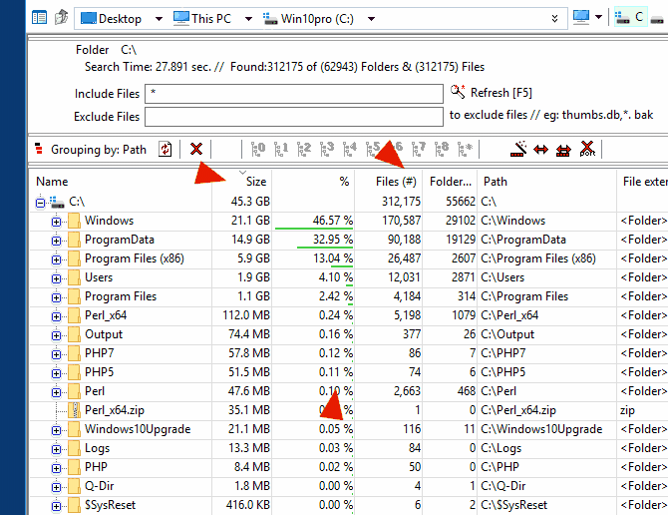The height and width of the screenshot is (515, 668).
Task: Click the refresh icon next to Grouping by: Path
Action: point(166,150)
